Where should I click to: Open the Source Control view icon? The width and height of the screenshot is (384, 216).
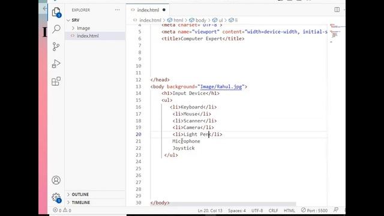(56, 46)
